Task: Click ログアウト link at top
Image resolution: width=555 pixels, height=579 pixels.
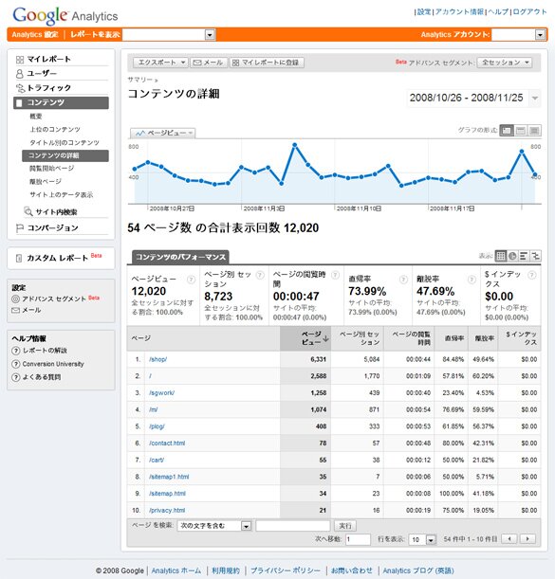Action: tap(529, 11)
